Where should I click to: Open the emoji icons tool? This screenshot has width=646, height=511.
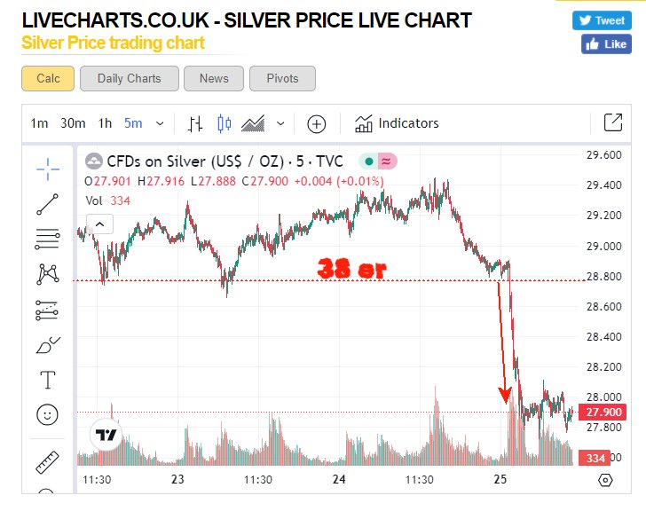point(48,414)
